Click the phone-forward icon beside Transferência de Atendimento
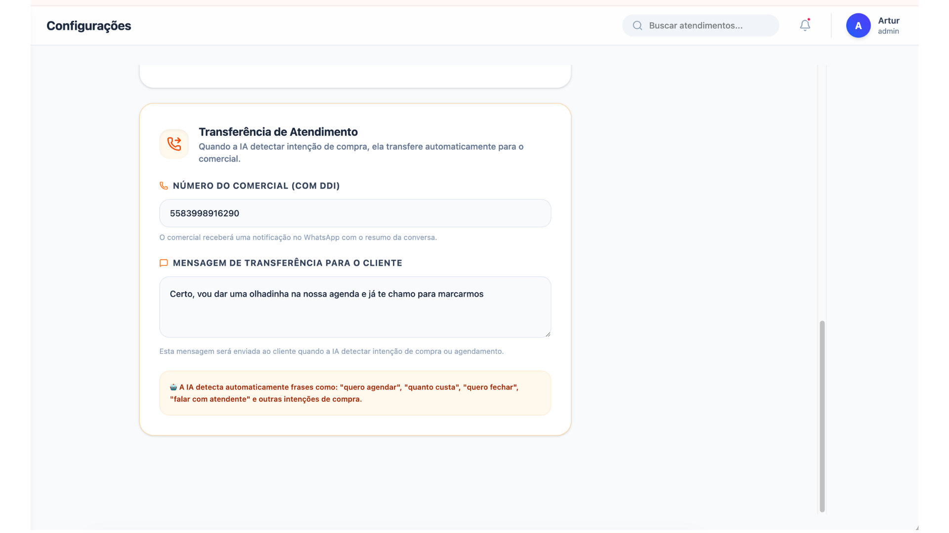Viewport: 949px width, 533px height. 174,144
